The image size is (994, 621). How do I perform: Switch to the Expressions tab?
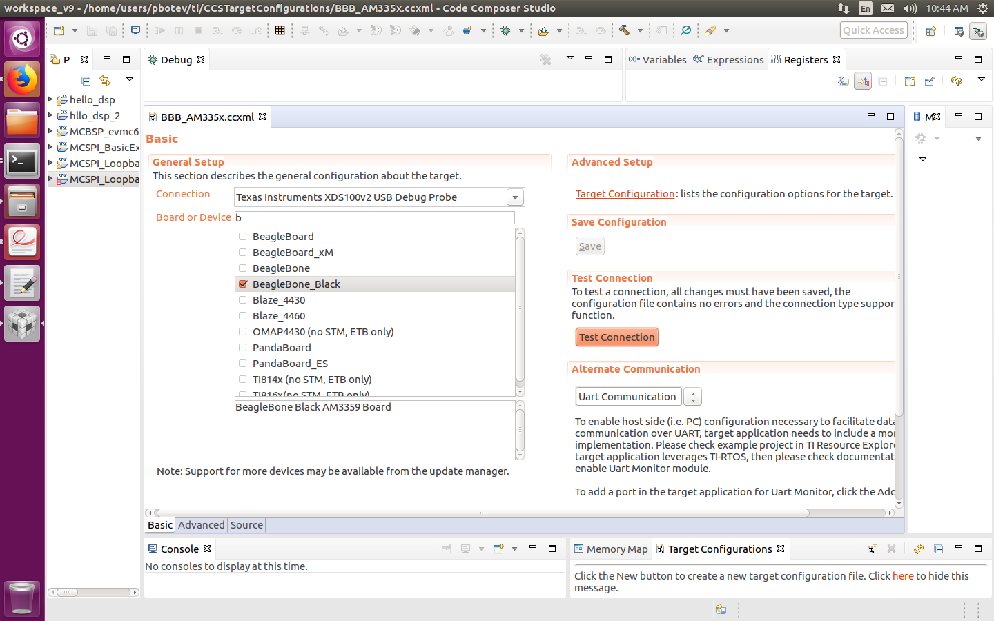coord(728,60)
